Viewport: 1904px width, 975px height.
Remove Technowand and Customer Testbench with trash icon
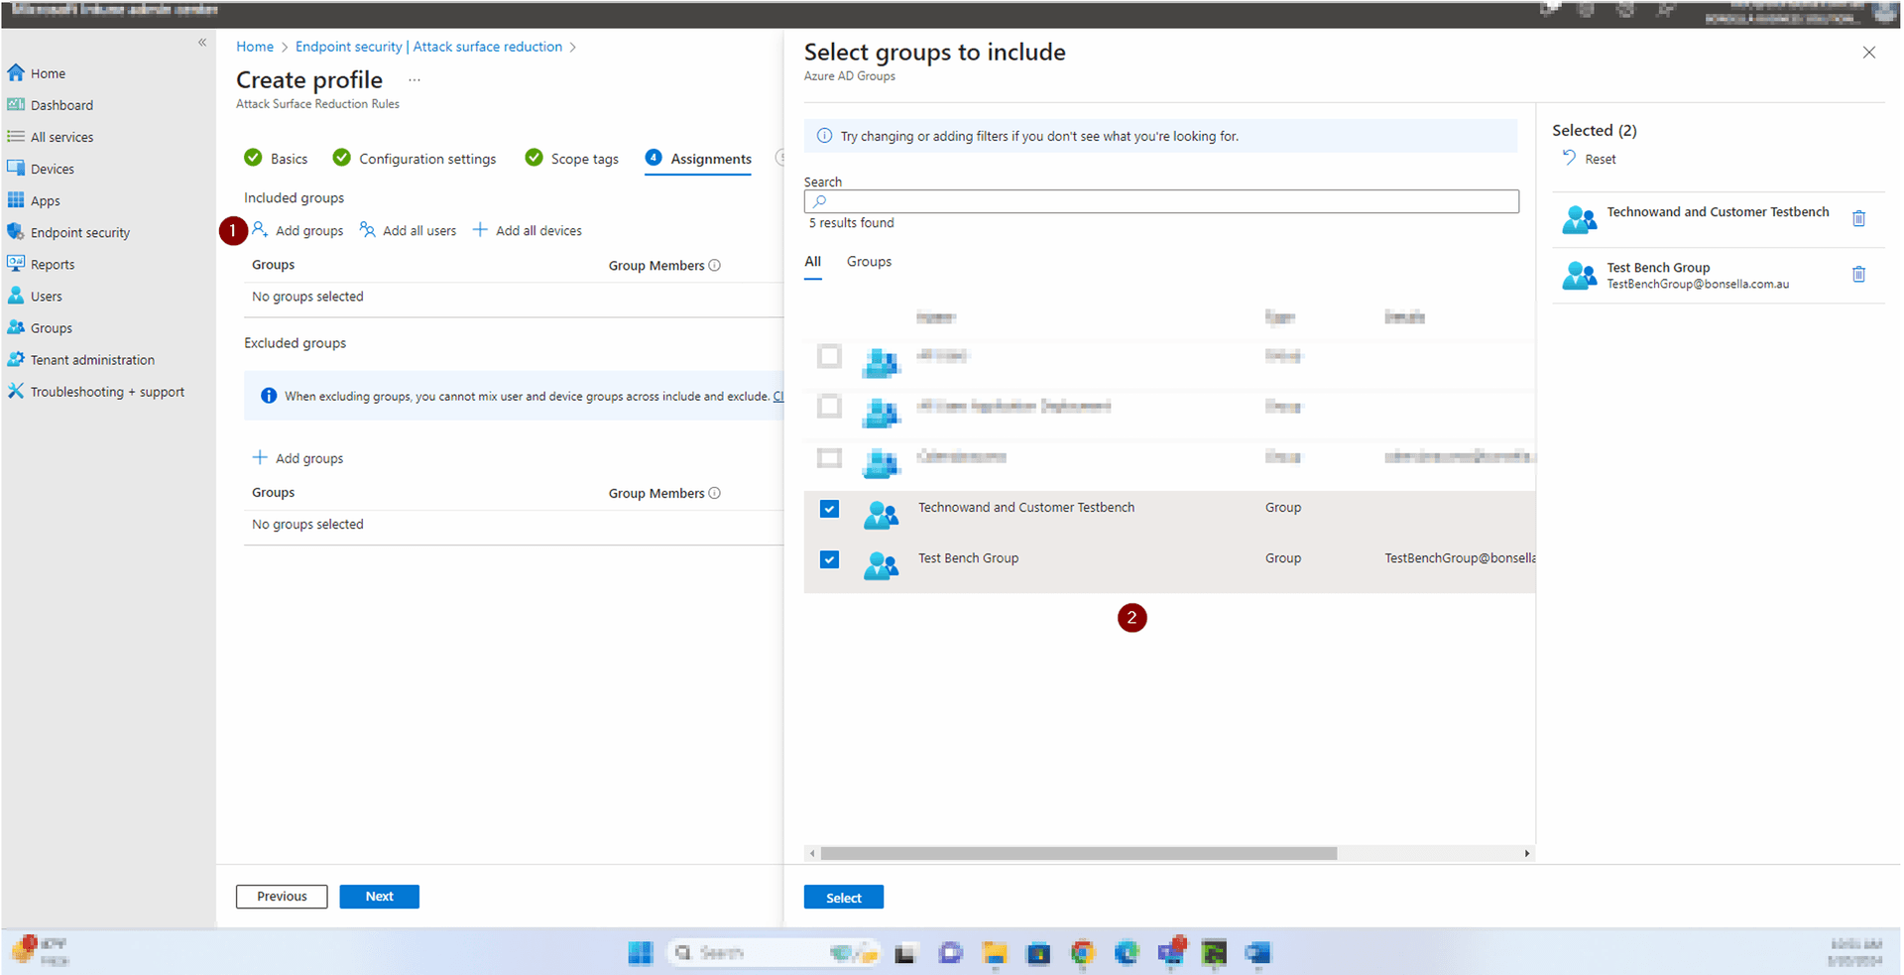(1858, 218)
